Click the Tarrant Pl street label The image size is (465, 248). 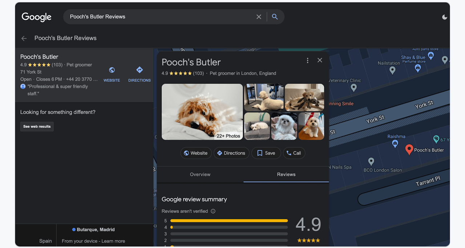click(428, 181)
